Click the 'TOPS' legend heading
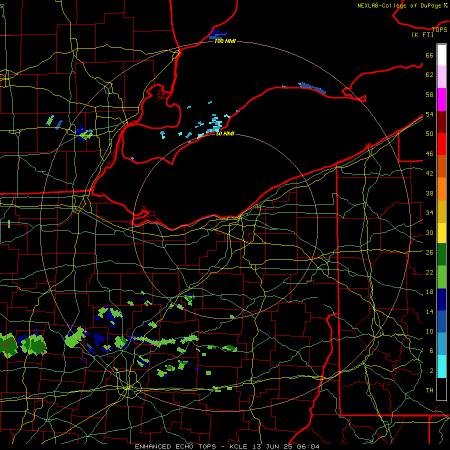450x450 pixels. tap(439, 29)
